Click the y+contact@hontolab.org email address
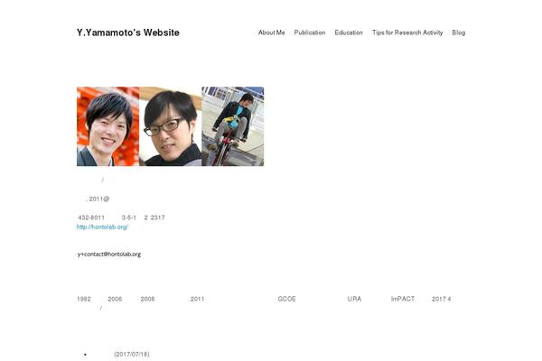The image size is (542, 361). click(x=109, y=255)
